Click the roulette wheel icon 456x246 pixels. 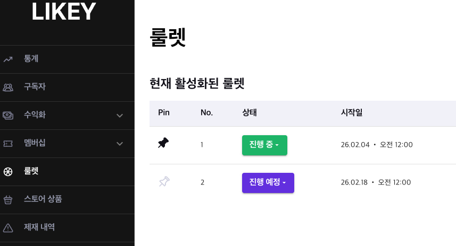[8, 172]
